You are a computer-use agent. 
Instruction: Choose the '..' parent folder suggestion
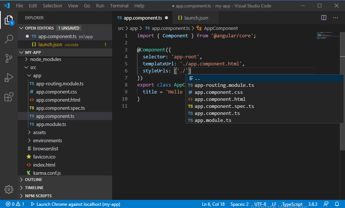coord(265,78)
